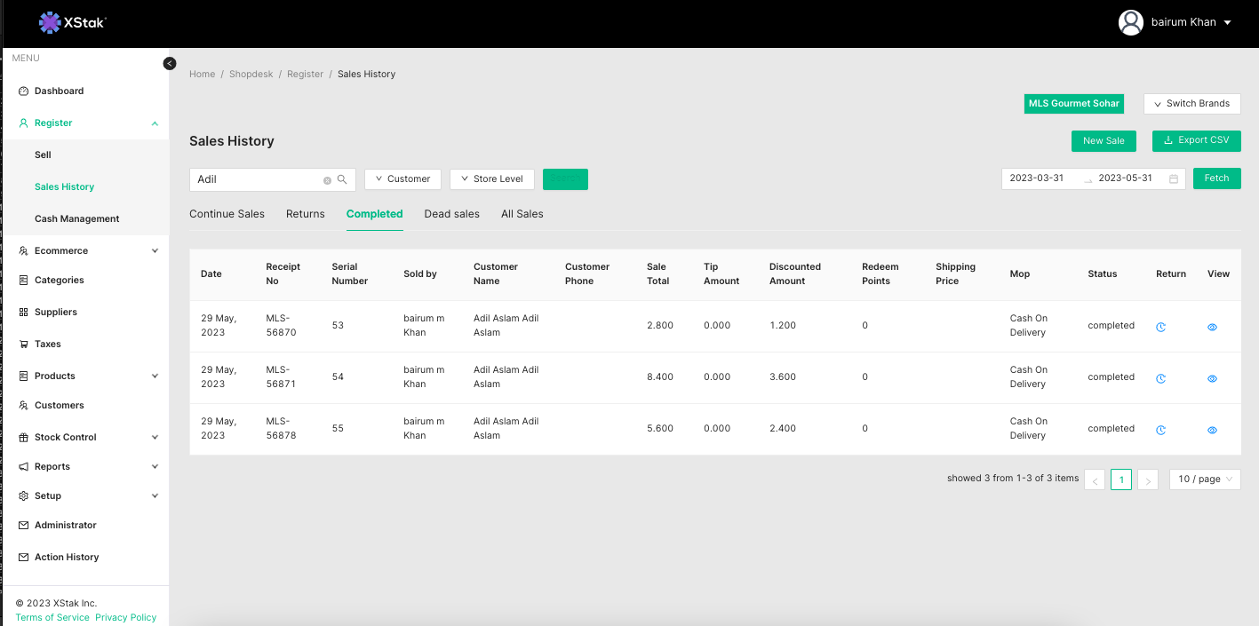Click the Export CSV button
This screenshot has height=626, width=1259.
[1196, 140]
